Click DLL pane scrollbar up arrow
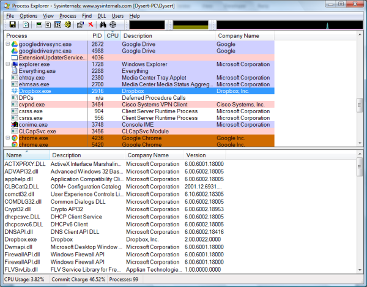This screenshot has width=367, height=287. pyautogui.click(x=360, y=154)
